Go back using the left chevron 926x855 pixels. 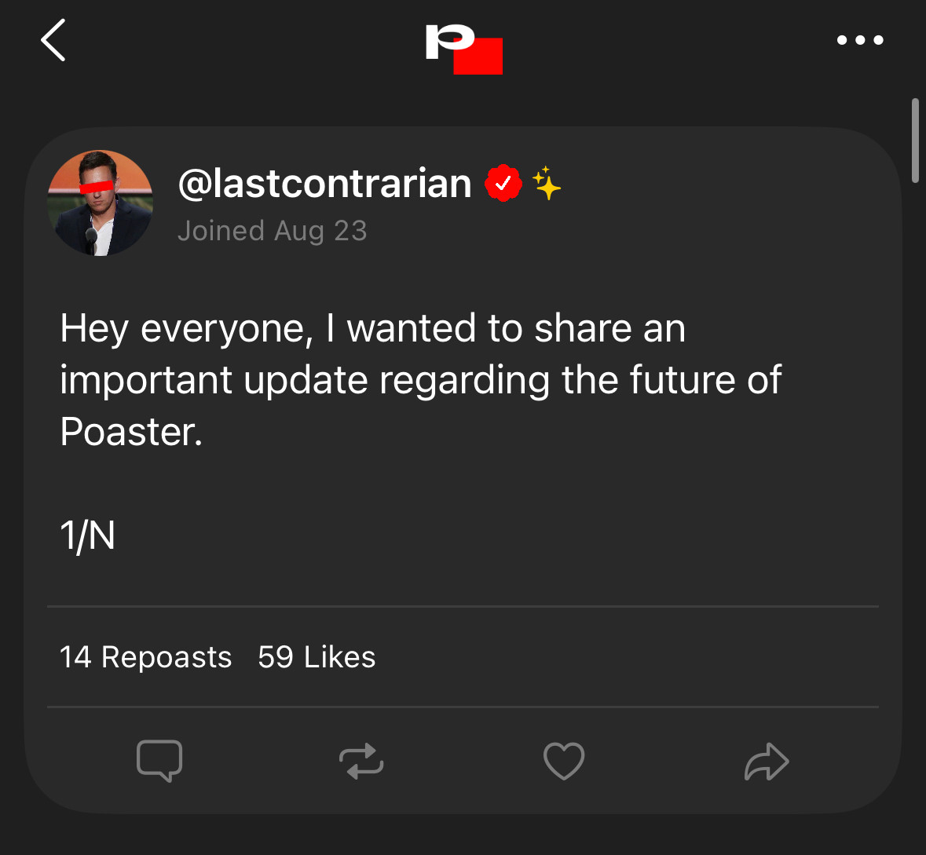click(x=53, y=41)
